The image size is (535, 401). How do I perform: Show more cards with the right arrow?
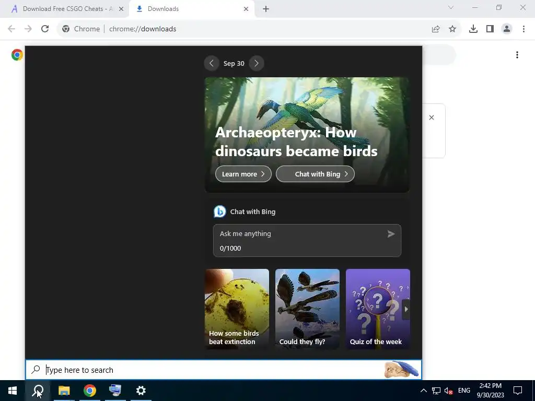point(406,309)
